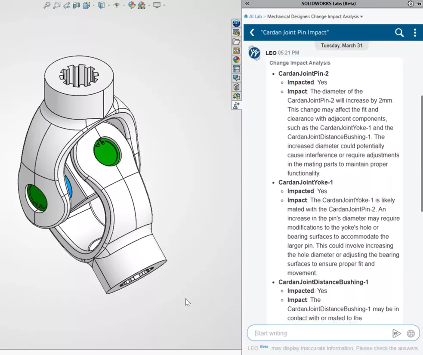
Task: Click the View Settings monitor icon
Action: tap(157, 5)
